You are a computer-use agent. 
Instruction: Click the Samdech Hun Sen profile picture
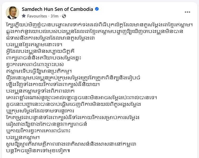coord(12,13)
